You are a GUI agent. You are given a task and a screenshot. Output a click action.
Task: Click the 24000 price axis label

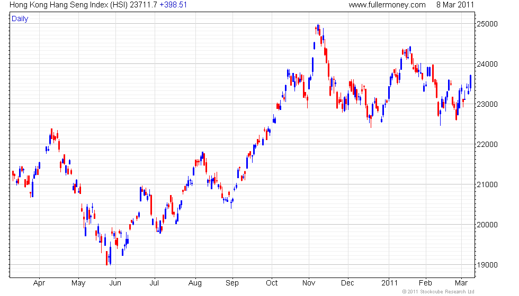(x=487, y=64)
